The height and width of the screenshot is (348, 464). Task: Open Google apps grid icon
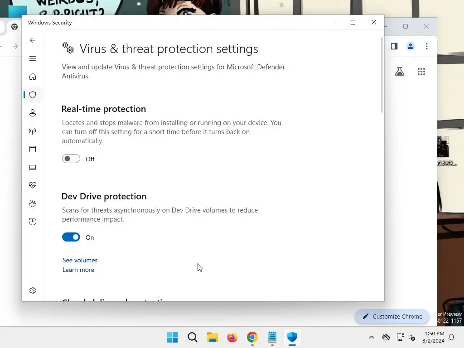(421, 72)
